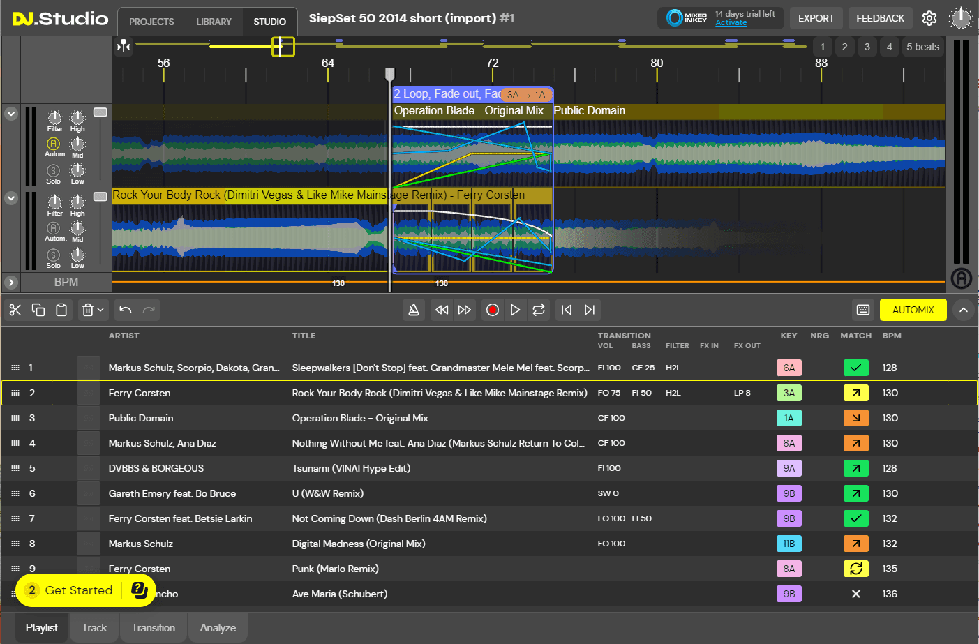
Task: Jump to previous transition icon
Action: point(567,310)
